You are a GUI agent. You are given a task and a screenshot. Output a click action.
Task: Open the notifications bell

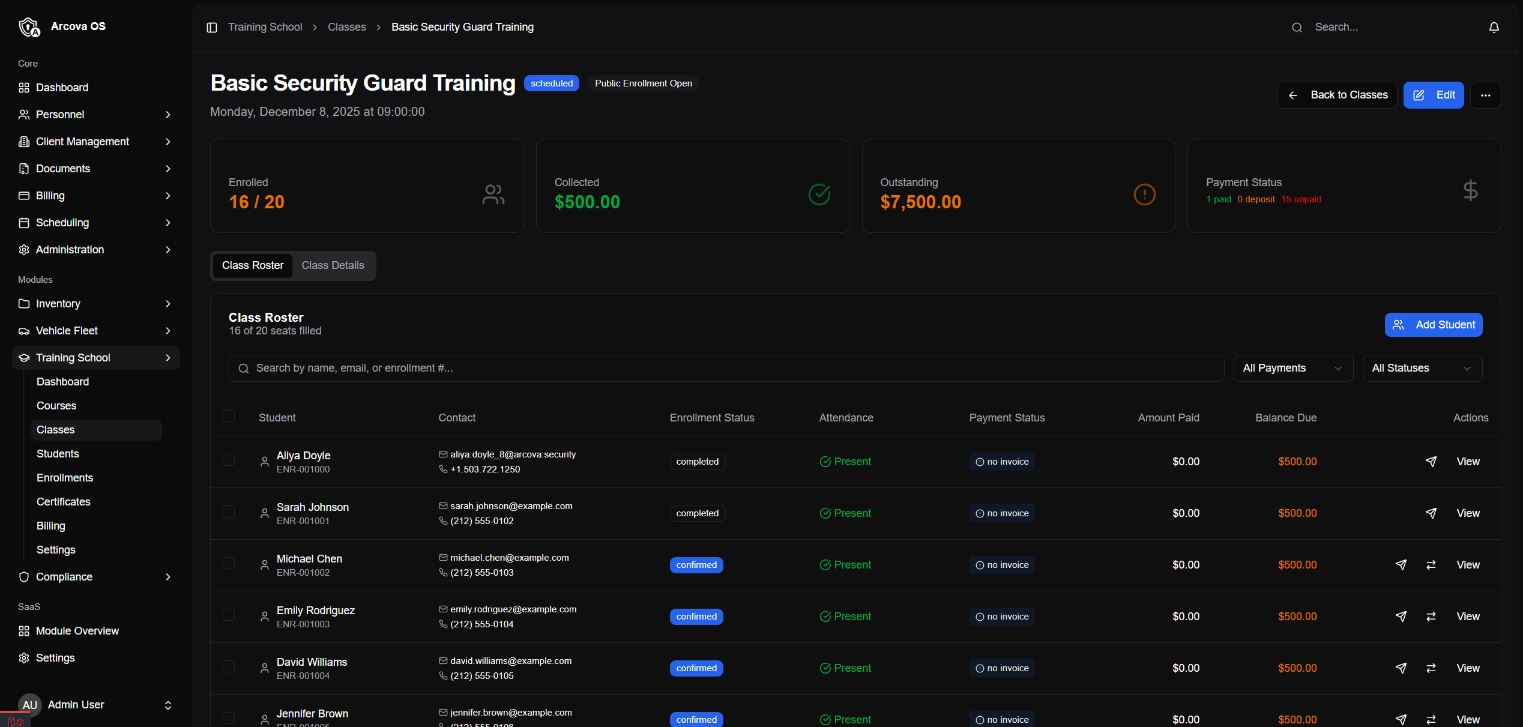(1494, 28)
